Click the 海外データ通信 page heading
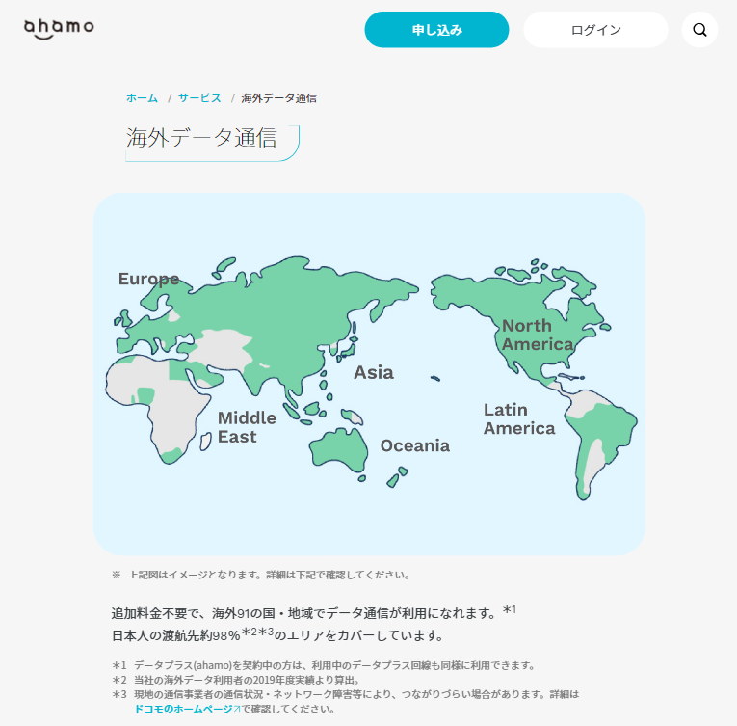The width and height of the screenshot is (737, 726). (x=201, y=138)
